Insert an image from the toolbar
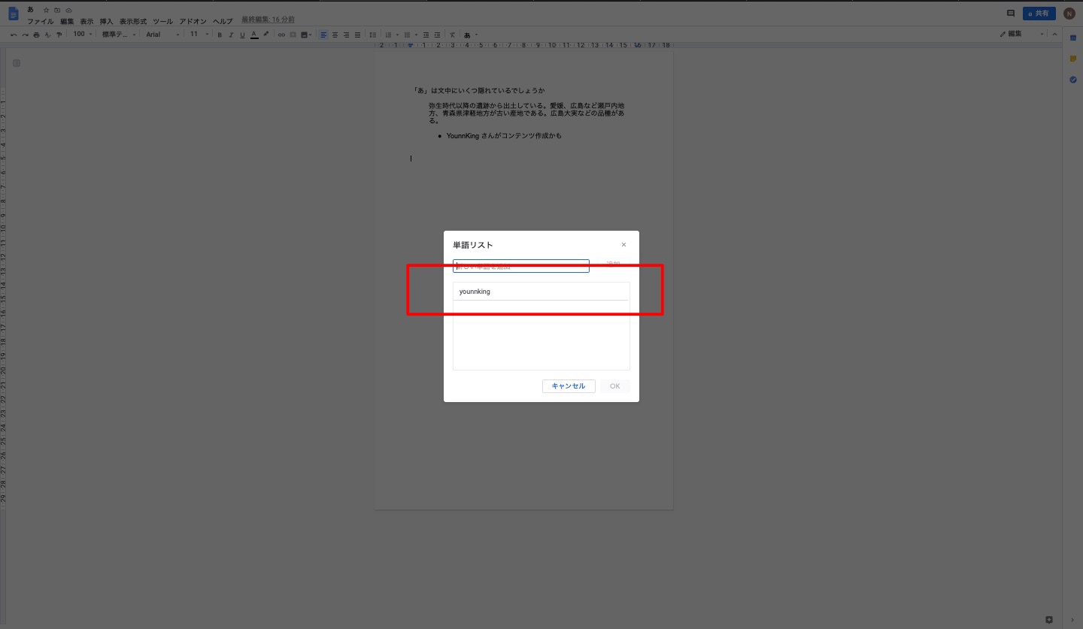1083x629 pixels. pos(305,35)
